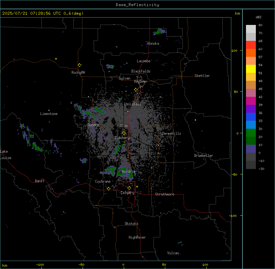
Task: Click the yellow V marker northeast of Calgary
Action: click(x=137, y=187)
